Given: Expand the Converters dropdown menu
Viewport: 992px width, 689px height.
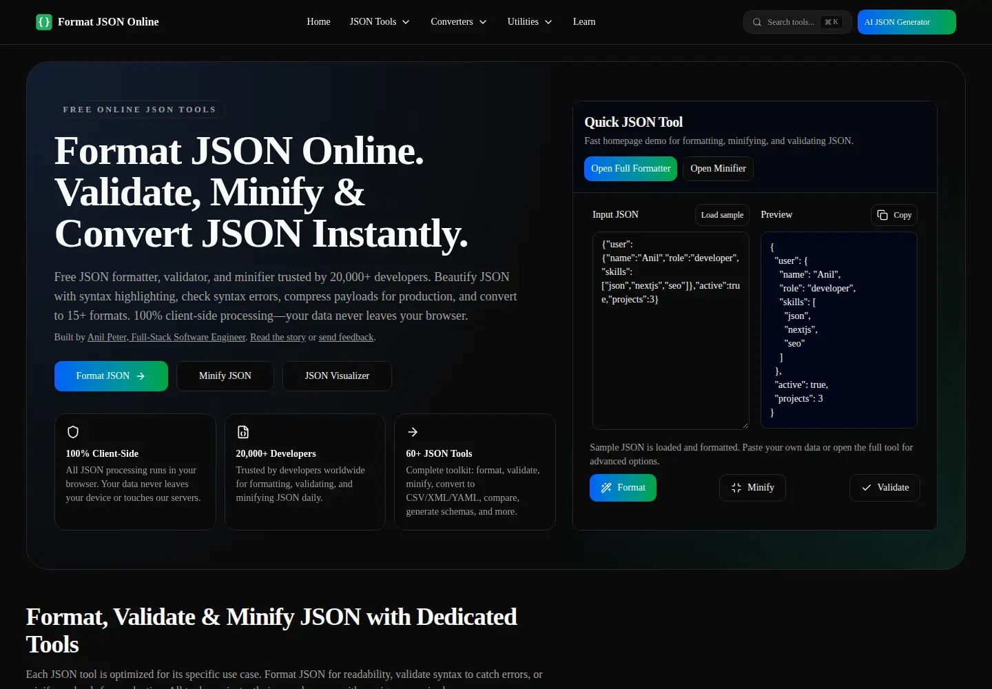Looking at the screenshot, I should click(459, 22).
